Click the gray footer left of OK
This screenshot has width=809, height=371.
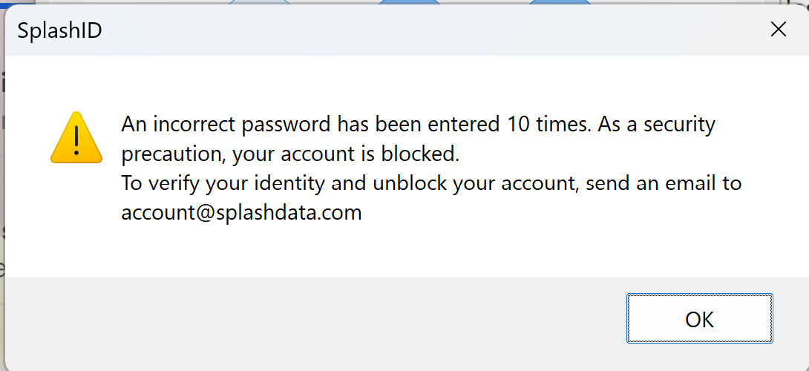297,321
